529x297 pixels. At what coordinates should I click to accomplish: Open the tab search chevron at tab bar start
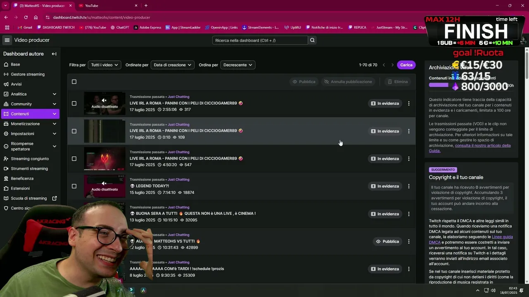tap(5, 5)
